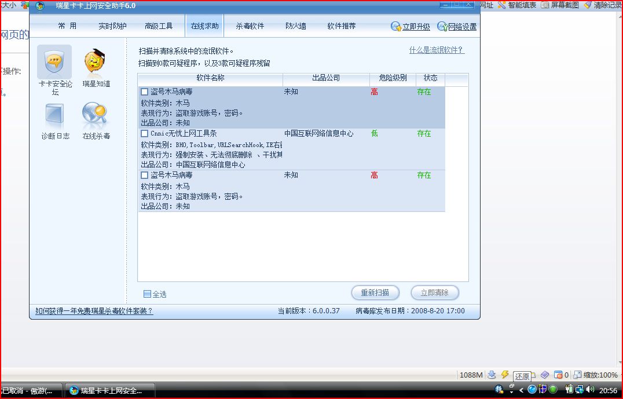Screen dimensions: 623x399
Task: Check the last 盗号木马病毒 checkbox
Action: coord(145,175)
